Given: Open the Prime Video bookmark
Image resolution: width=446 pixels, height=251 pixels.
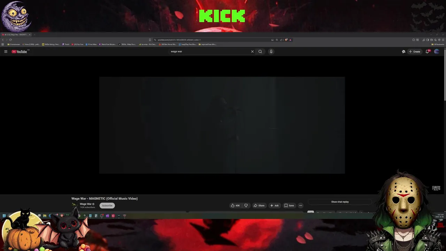Looking at the screenshot, I should point(91,44).
